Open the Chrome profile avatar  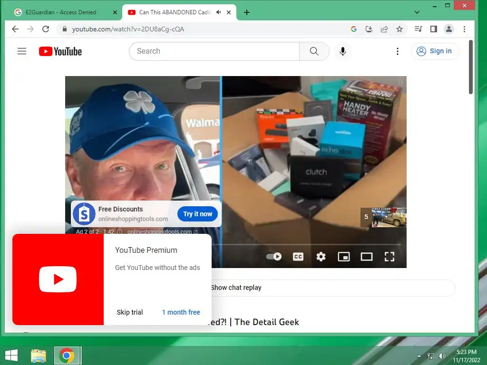click(449, 29)
